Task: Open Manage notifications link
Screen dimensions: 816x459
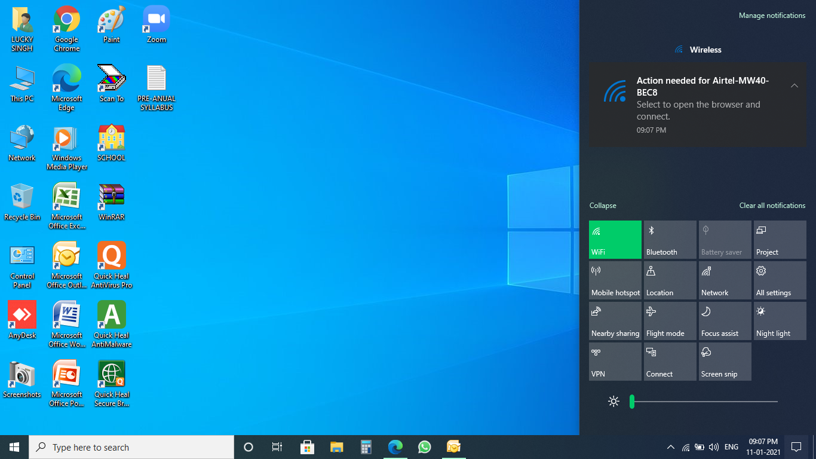Action: (772, 16)
